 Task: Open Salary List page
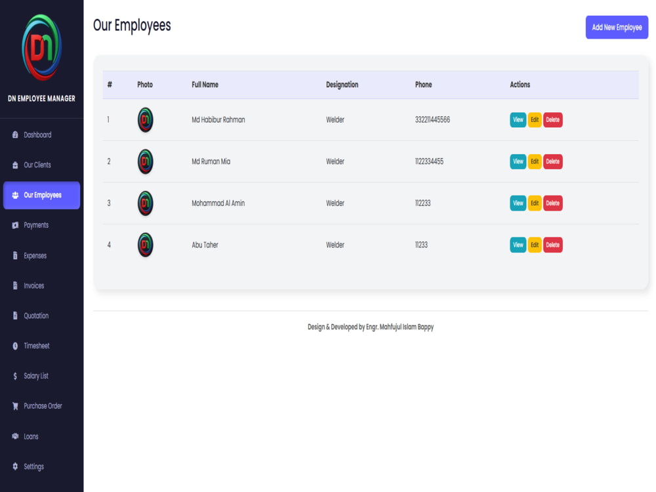41,376
